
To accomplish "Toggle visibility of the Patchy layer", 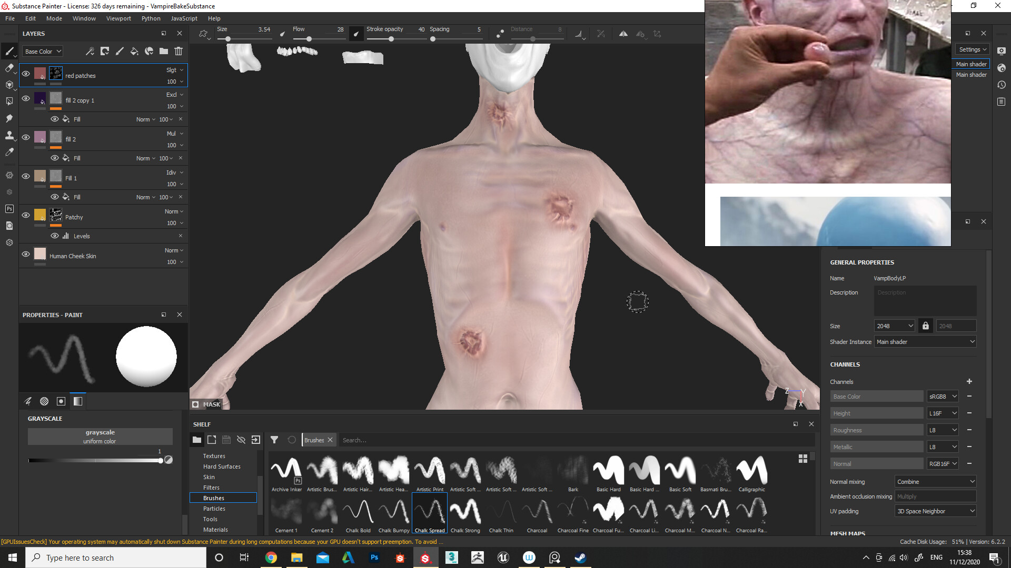I will 26,216.
